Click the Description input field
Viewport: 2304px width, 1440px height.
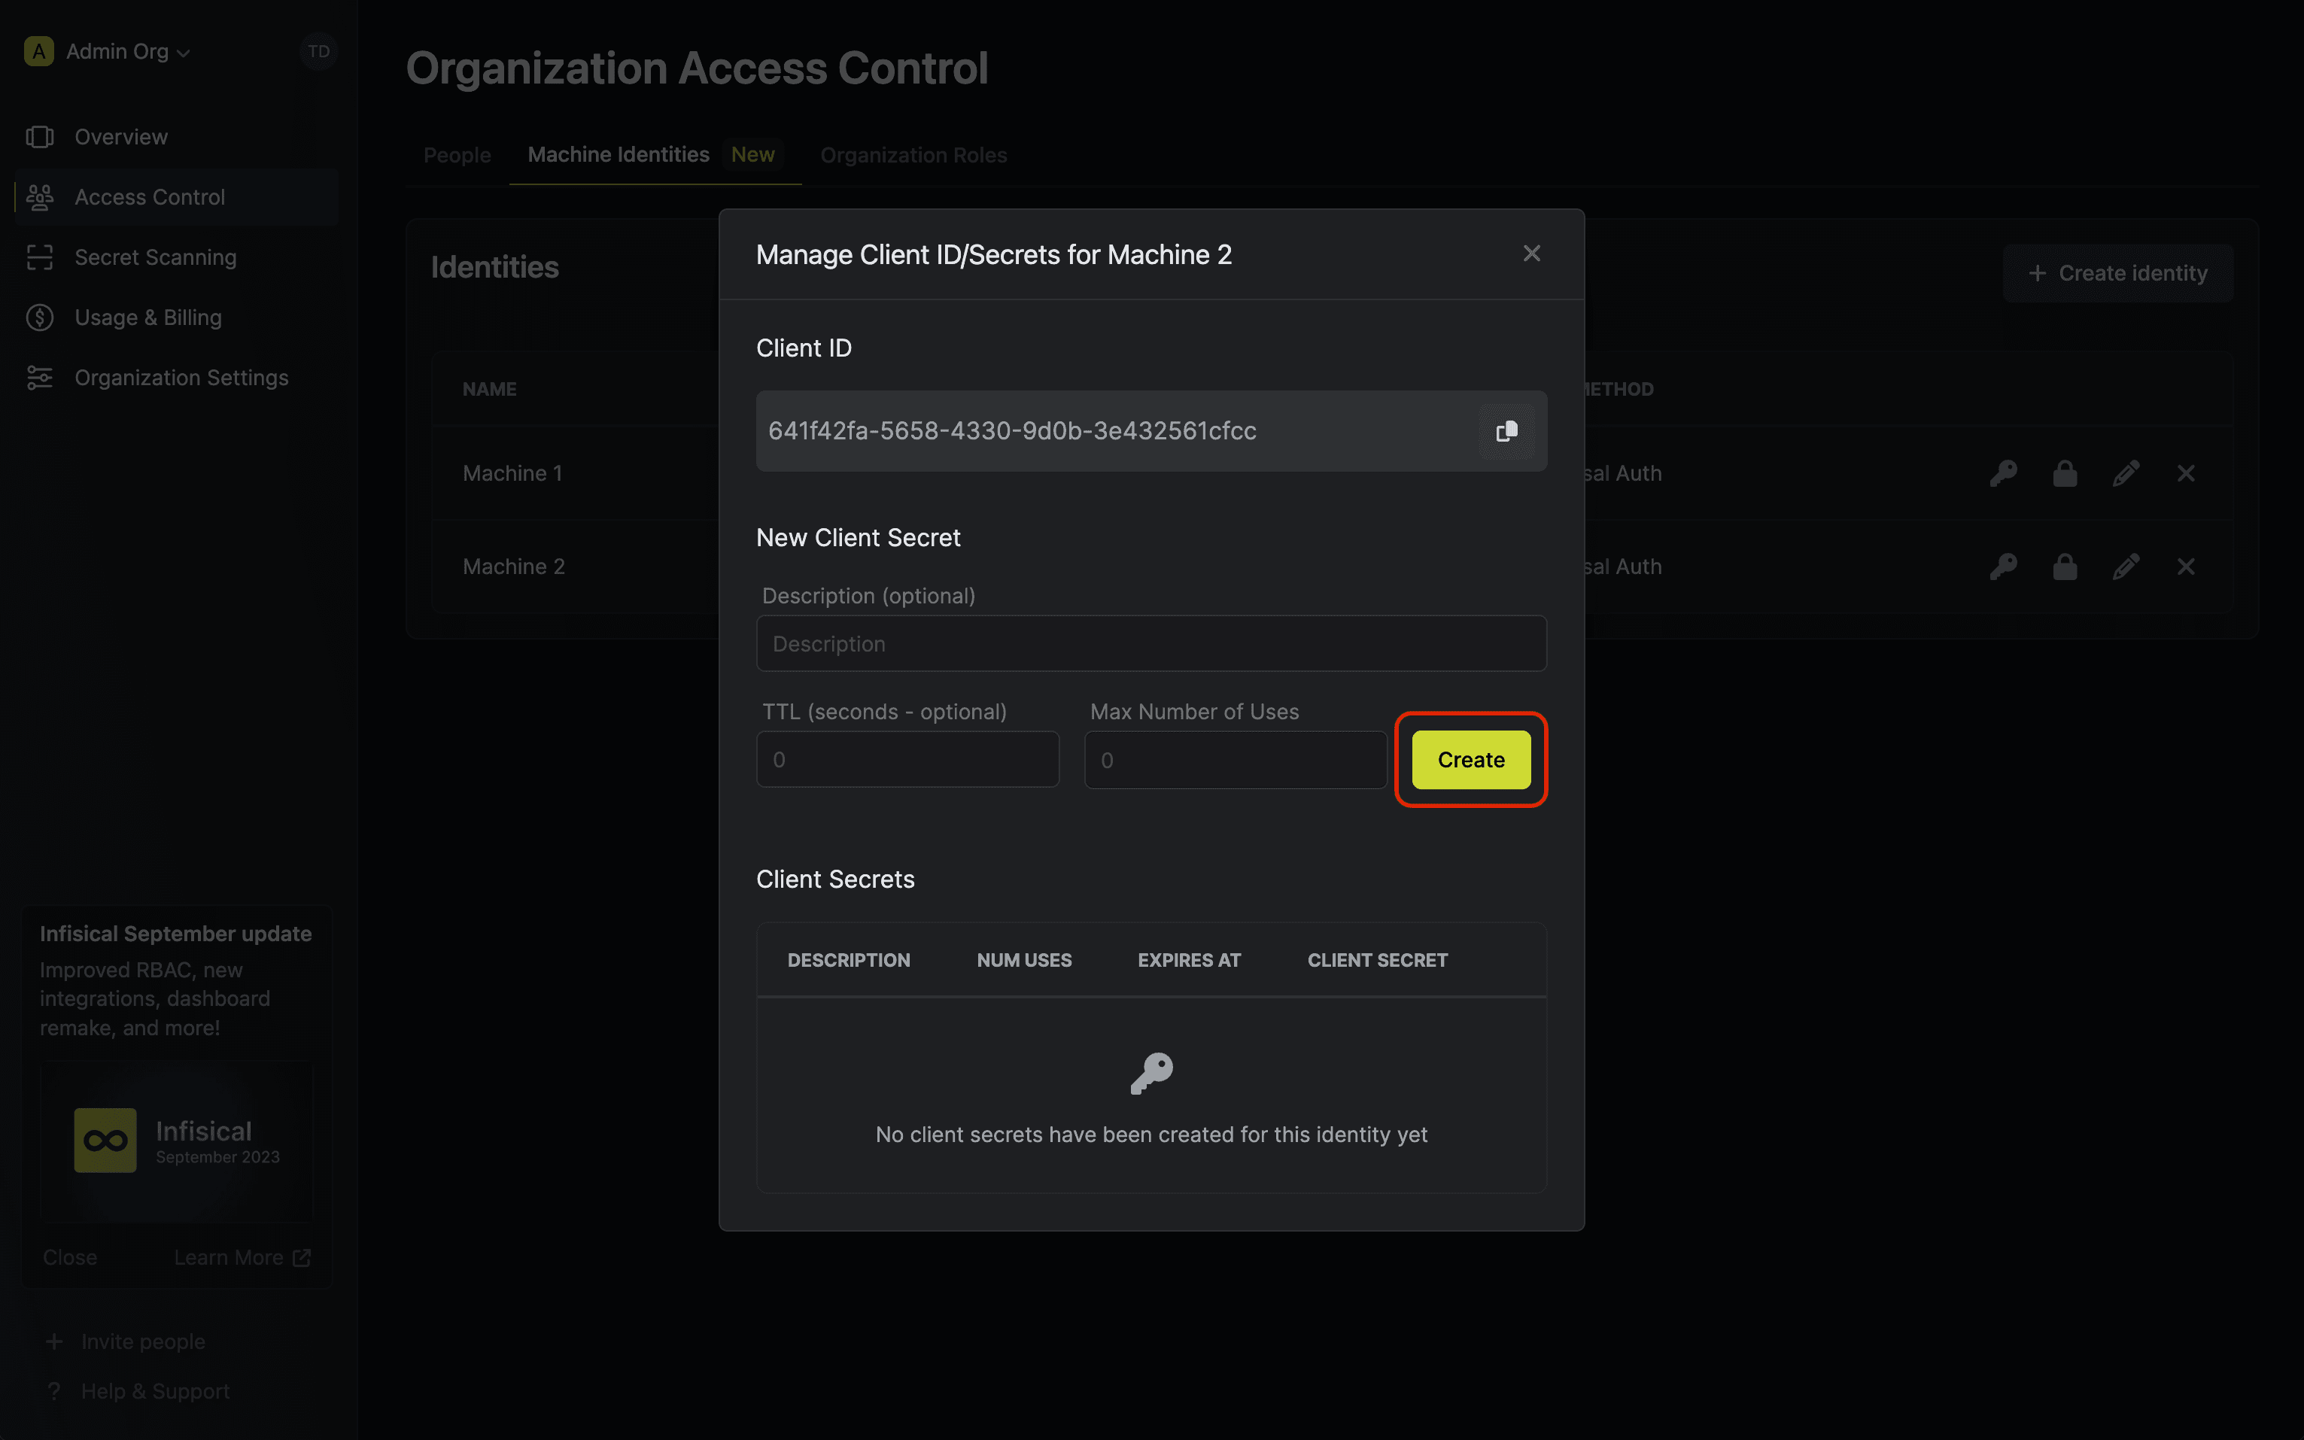[1151, 644]
